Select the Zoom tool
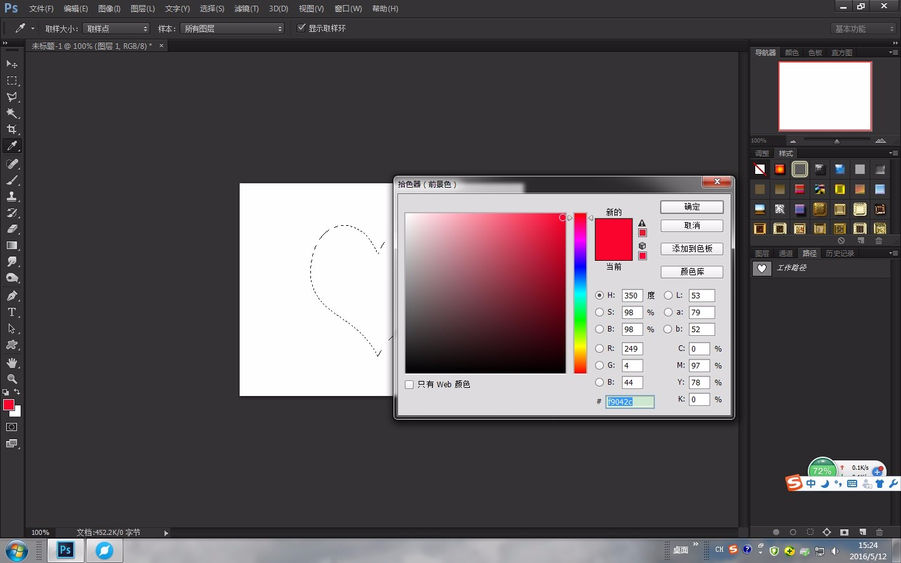 coord(12,379)
